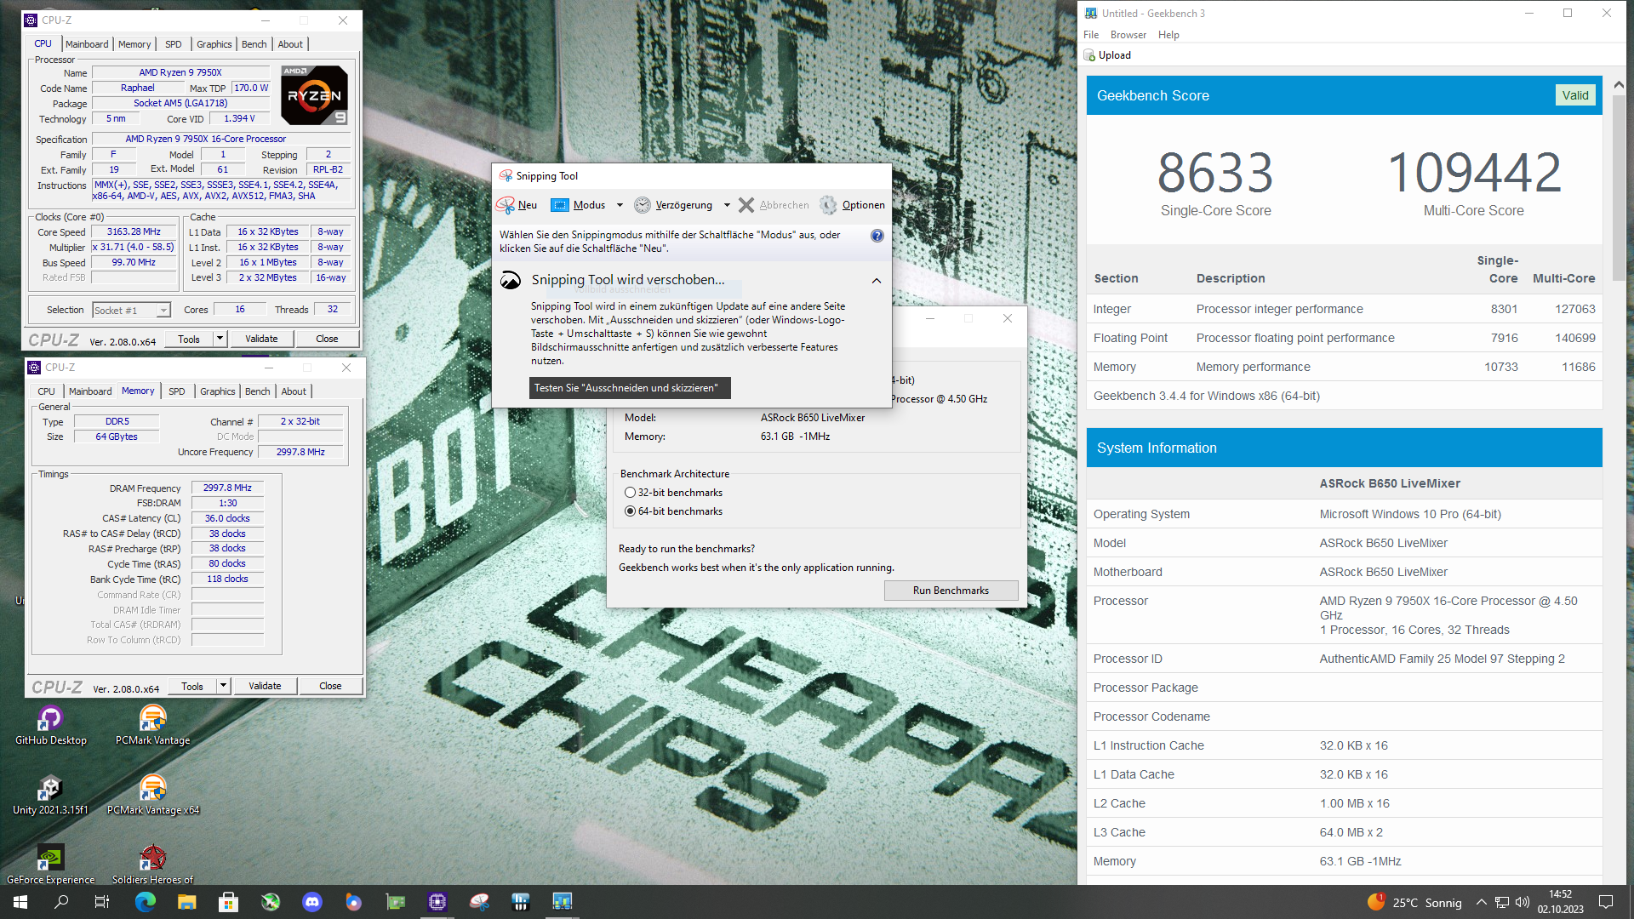The image size is (1634, 919).
Task: Click weather widget showing 25°C Sonnig
Action: [1414, 903]
